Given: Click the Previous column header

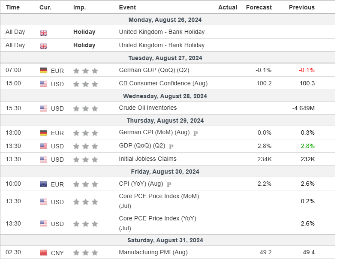Looking at the screenshot, I should pyautogui.click(x=301, y=7).
